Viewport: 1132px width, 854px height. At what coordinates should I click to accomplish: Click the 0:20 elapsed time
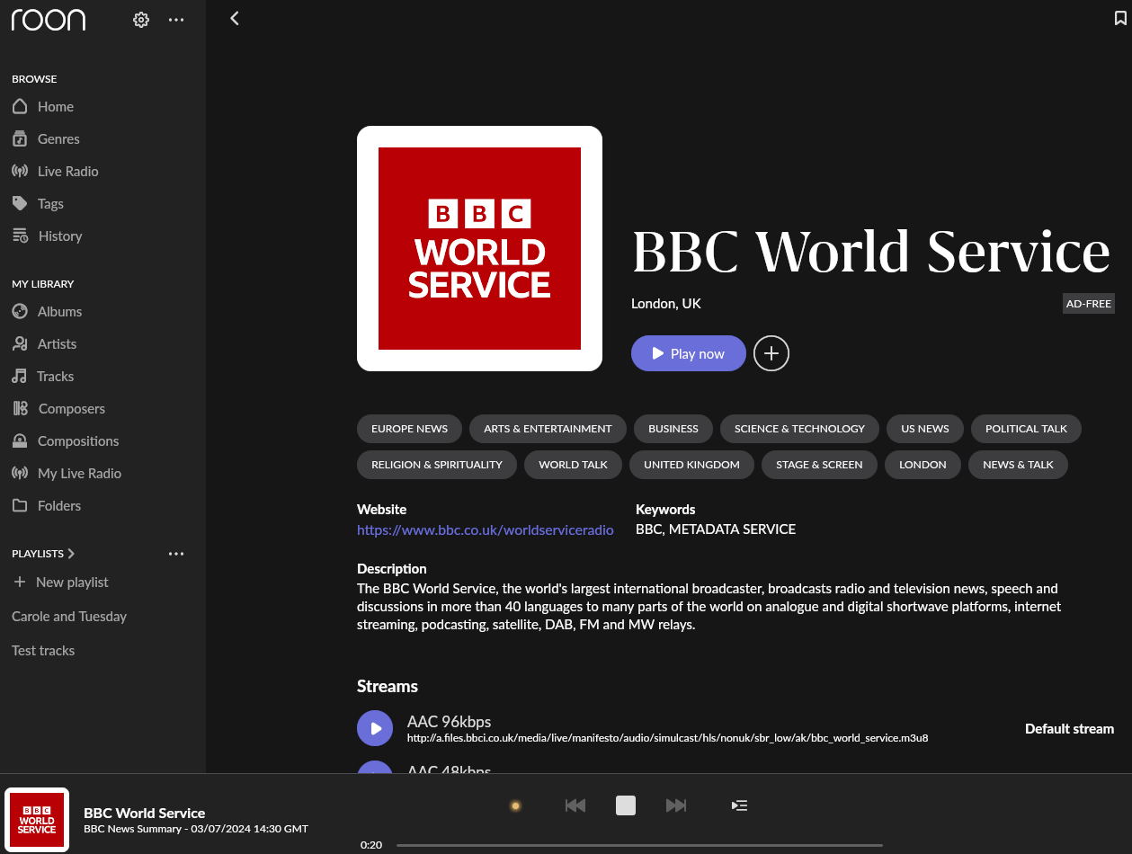pyautogui.click(x=371, y=845)
